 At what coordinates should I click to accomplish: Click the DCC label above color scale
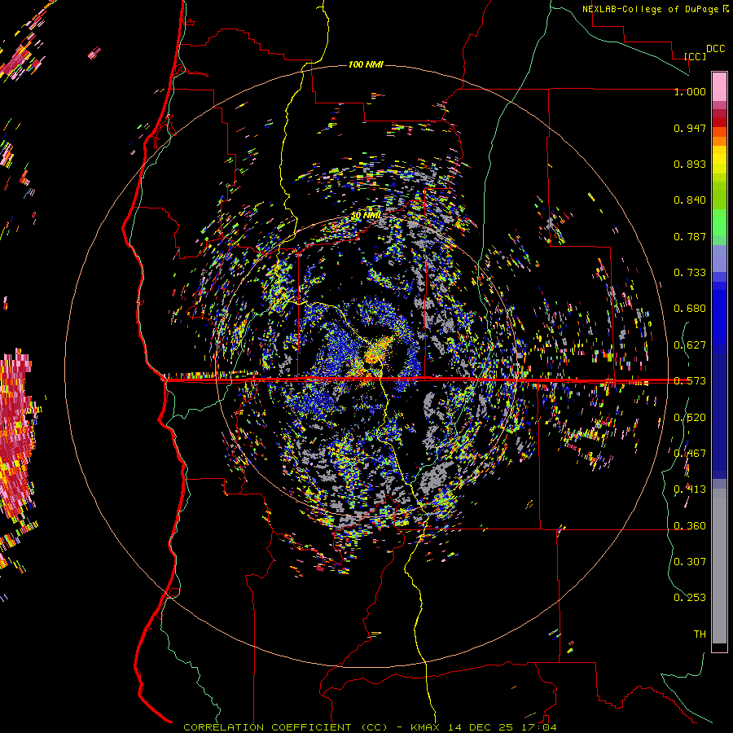(715, 49)
